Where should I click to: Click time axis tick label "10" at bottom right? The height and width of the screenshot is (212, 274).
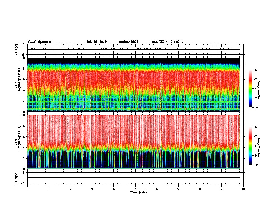(x=243, y=189)
